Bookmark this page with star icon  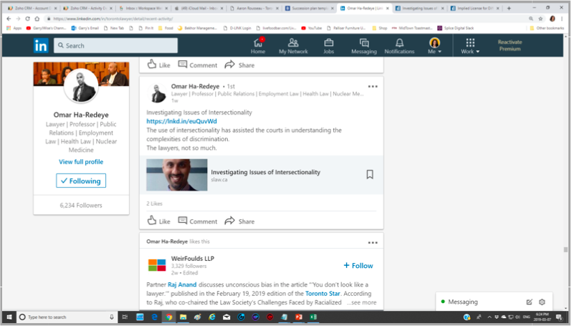coord(540,19)
